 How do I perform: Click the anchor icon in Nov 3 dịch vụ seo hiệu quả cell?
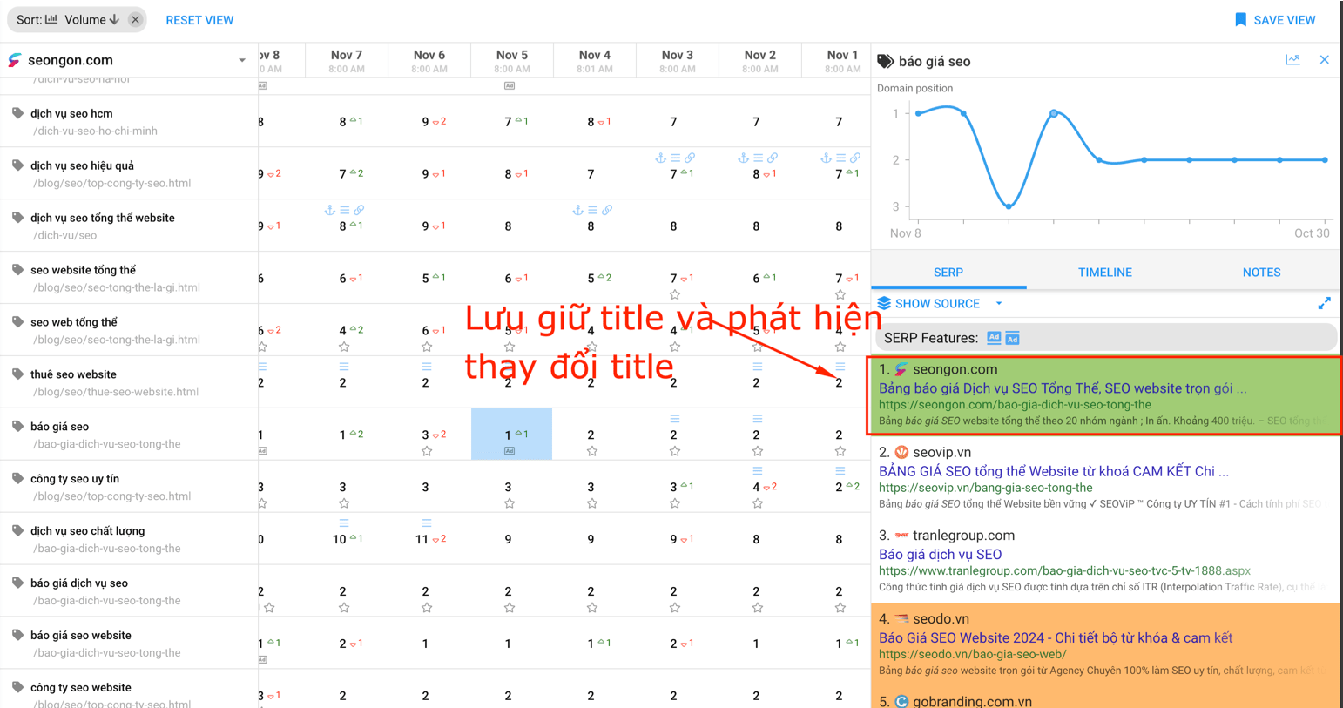click(x=660, y=158)
